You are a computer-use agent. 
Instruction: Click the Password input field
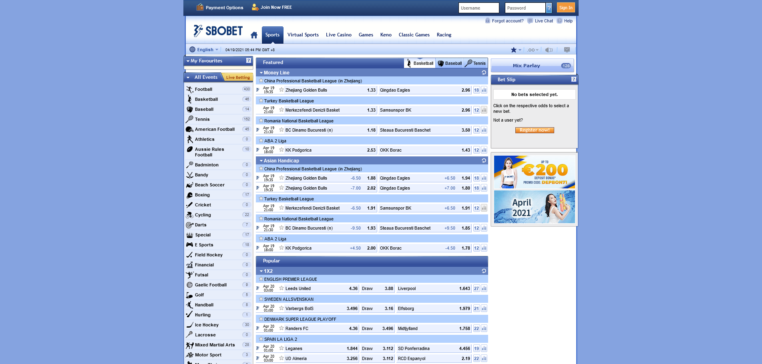525,8
